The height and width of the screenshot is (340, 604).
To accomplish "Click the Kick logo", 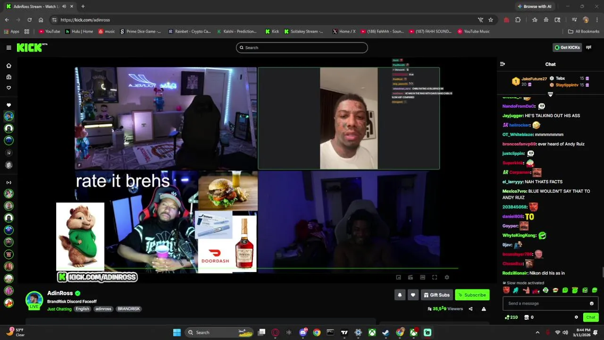I will pos(32,47).
